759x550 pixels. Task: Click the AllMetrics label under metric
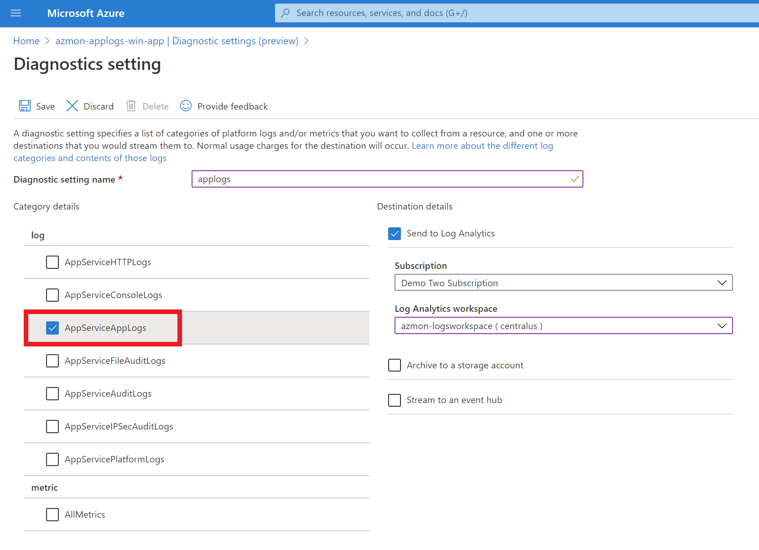[x=84, y=514]
